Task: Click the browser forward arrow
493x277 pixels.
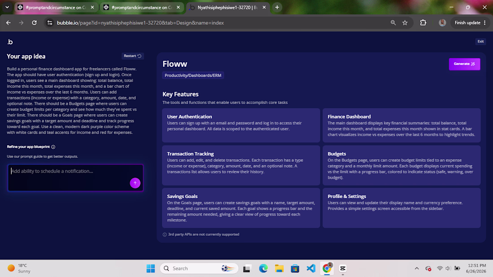Action: click(21, 23)
